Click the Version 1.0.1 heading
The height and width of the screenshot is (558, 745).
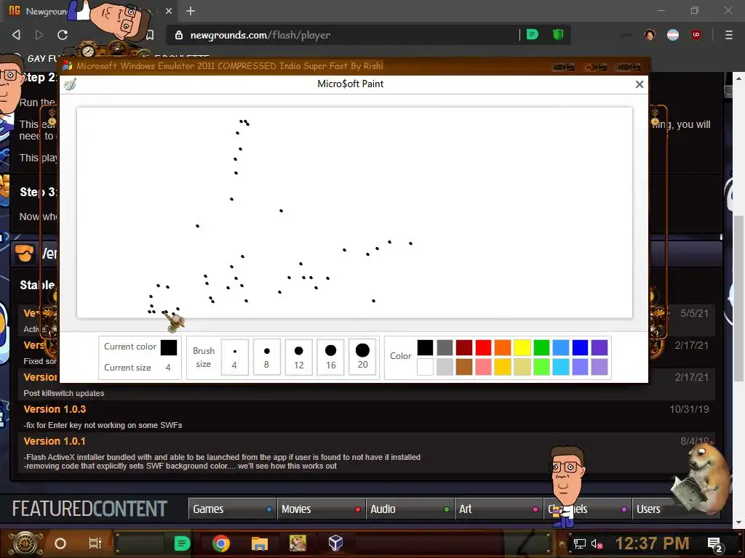tap(55, 441)
